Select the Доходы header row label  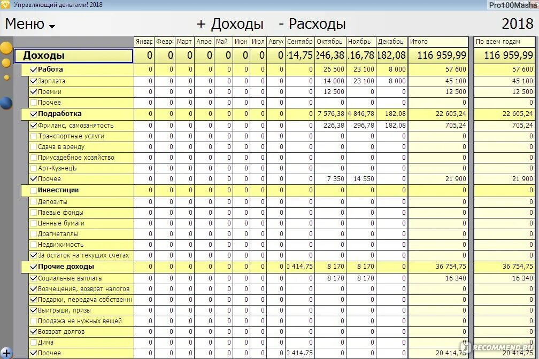tap(74, 56)
